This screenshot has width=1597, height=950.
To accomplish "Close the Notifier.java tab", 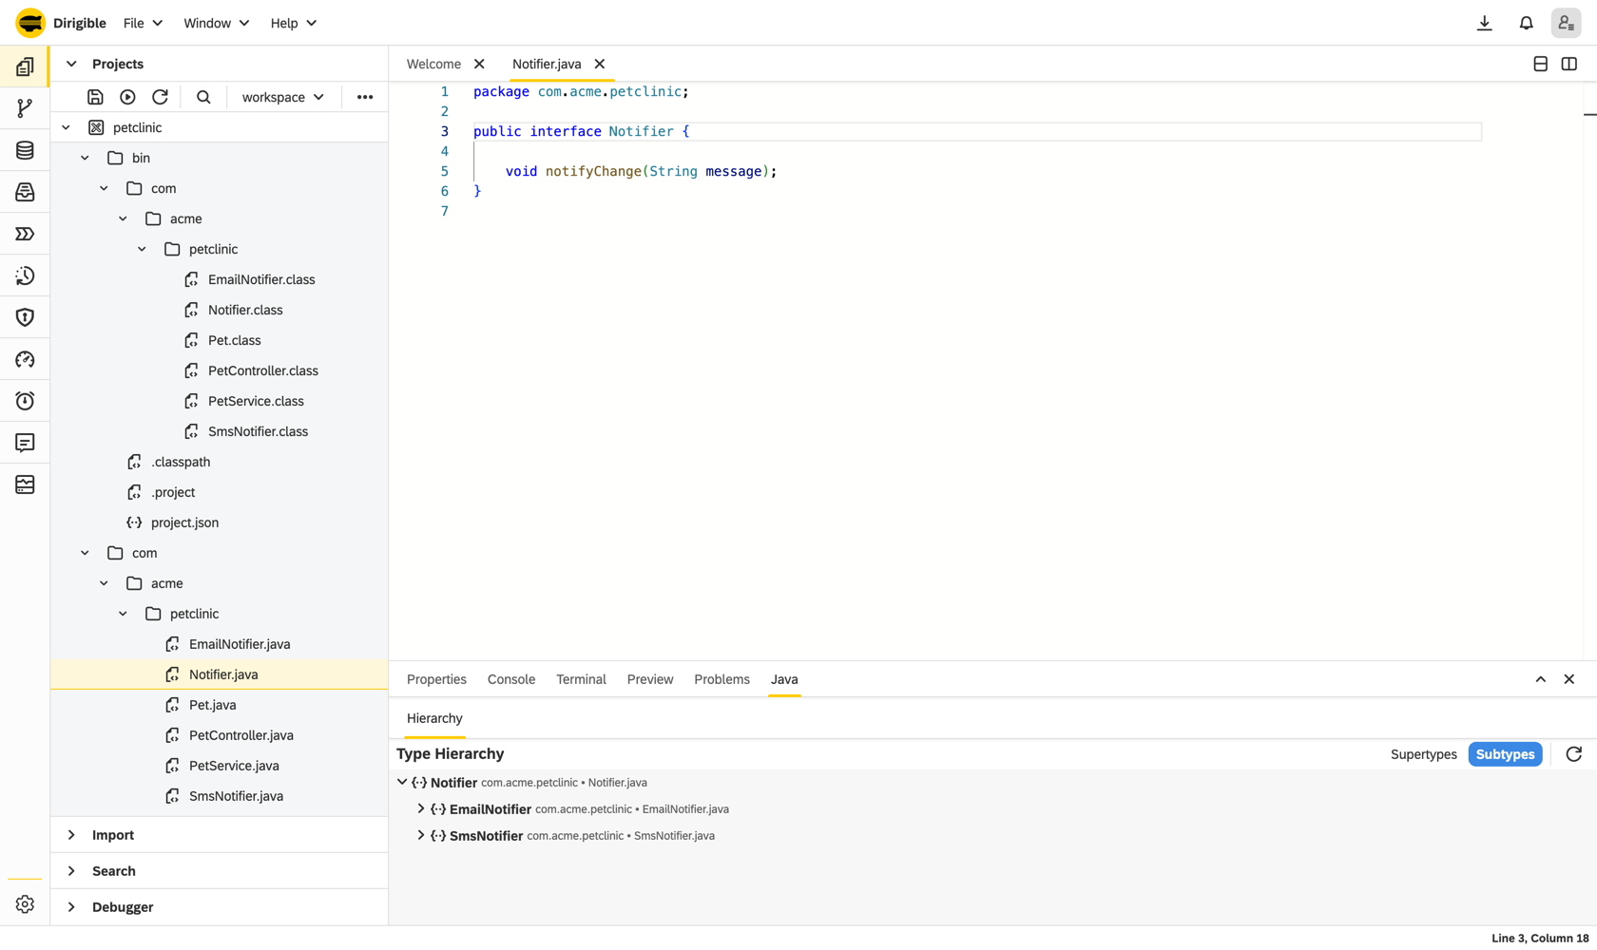I will (x=600, y=64).
